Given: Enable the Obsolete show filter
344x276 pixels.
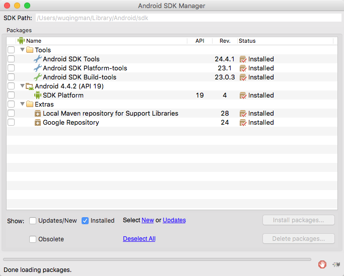Looking at the screenshot, I should coord(33,239).
